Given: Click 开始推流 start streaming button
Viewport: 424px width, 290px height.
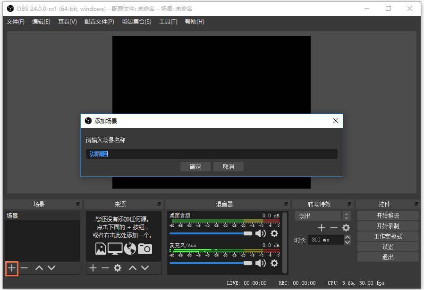Looking at the screenshot, I should coord(388,216).
